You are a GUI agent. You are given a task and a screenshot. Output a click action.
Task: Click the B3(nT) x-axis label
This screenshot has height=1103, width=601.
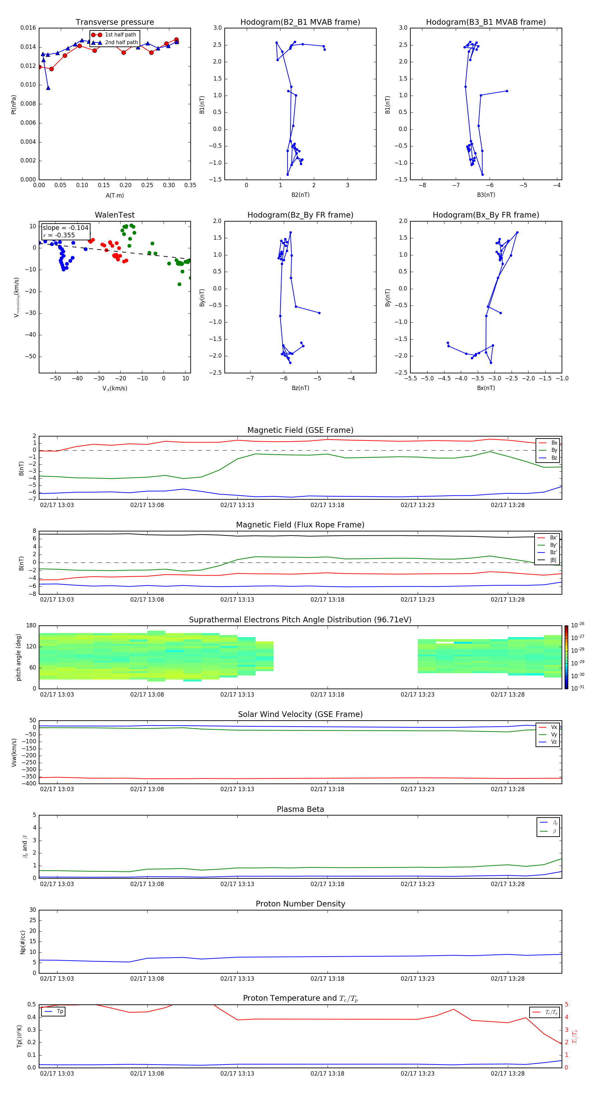pos(486,195)
